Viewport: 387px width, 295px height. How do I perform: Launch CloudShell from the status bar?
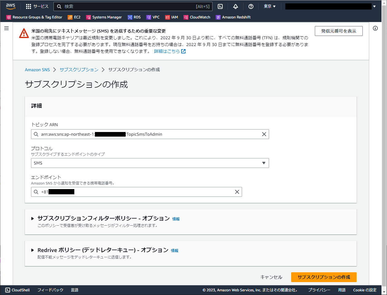17,290
